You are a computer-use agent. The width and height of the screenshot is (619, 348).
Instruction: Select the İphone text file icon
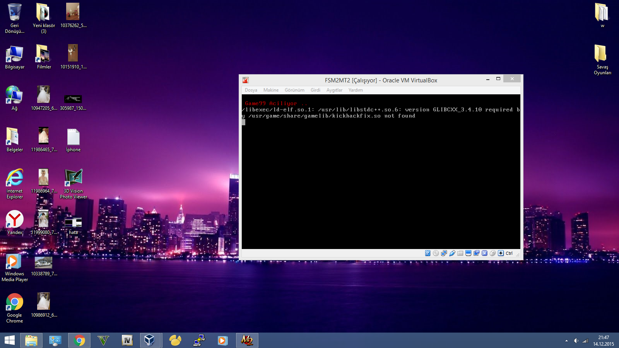point(73,140)
